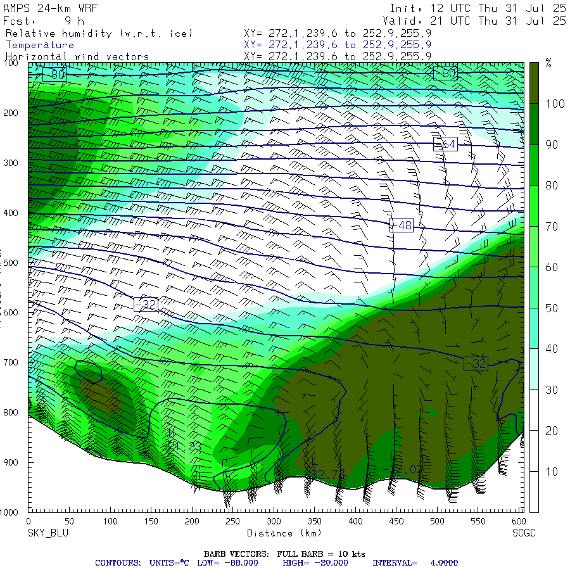Click the 600 km distance tick label
This screenshot has width=570, height=570.
pos(519,521)
